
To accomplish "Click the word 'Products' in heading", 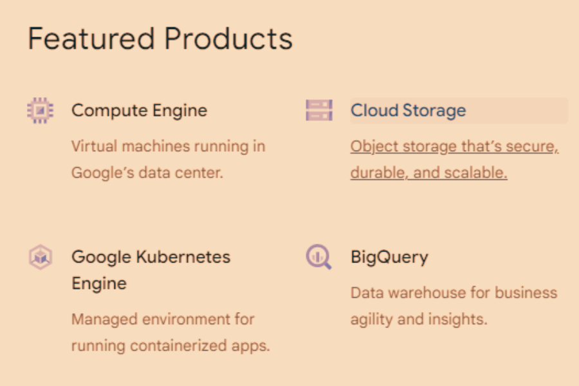I will click(x=228, y=39).
